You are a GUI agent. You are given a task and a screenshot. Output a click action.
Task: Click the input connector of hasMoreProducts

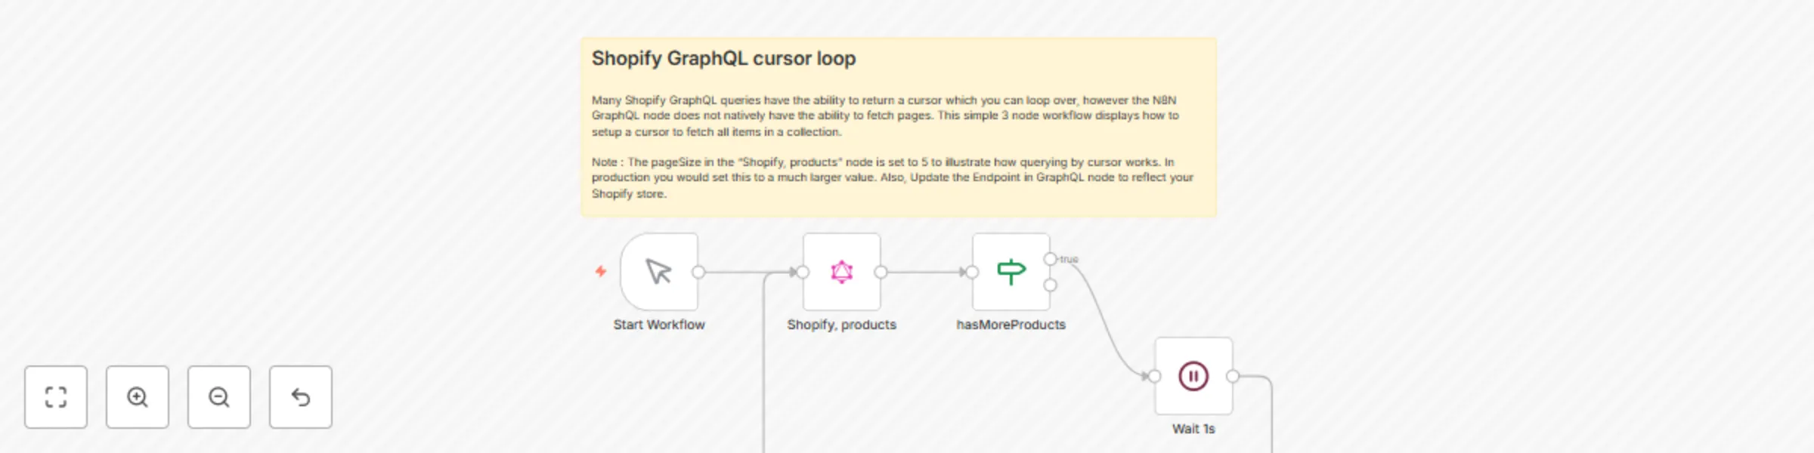(x=972, y=272)
